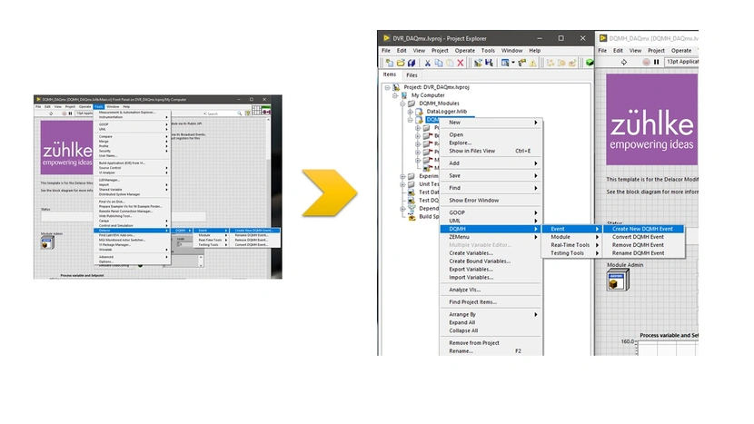Click the Resolve Conflicts icon left of the blue disk icon
The height and width of the screenshot is (424, 754).
478,63
